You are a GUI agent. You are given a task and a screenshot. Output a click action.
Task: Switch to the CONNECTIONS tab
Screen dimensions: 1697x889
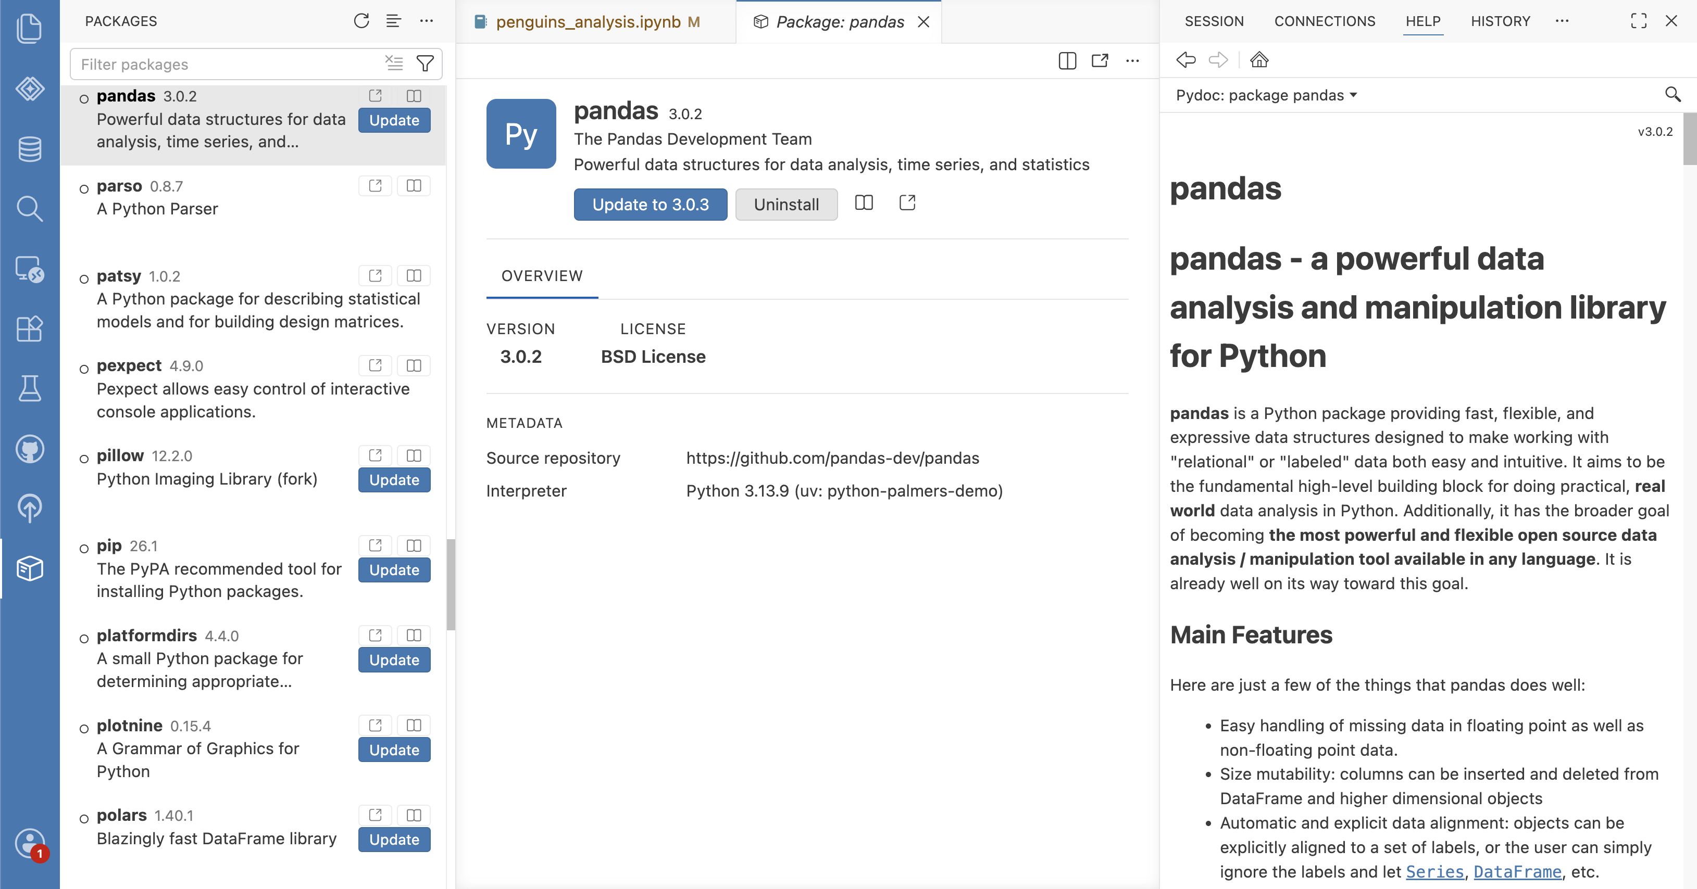coord(1324,21)
